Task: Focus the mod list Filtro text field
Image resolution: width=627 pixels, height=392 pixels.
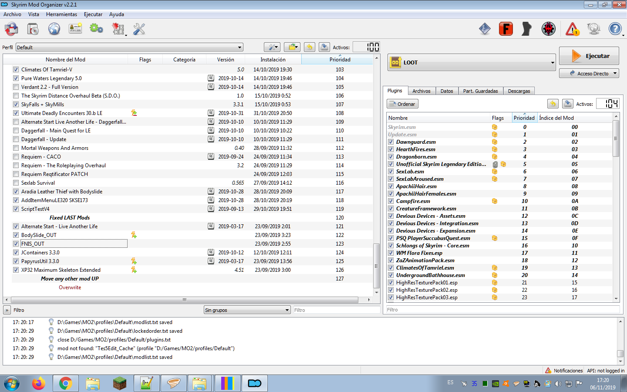Action: tap(337, 310)
